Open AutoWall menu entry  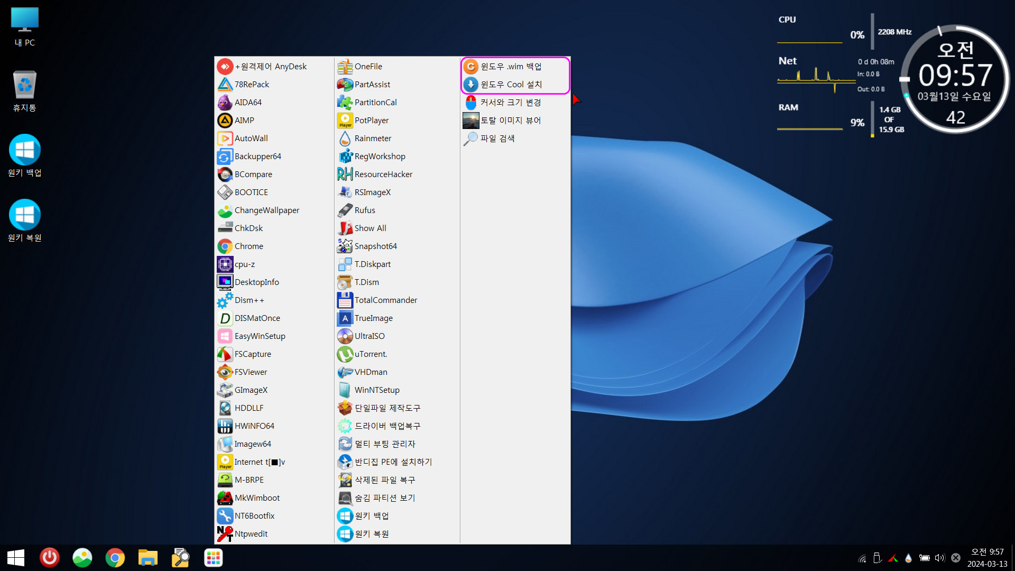pos(274,138)
